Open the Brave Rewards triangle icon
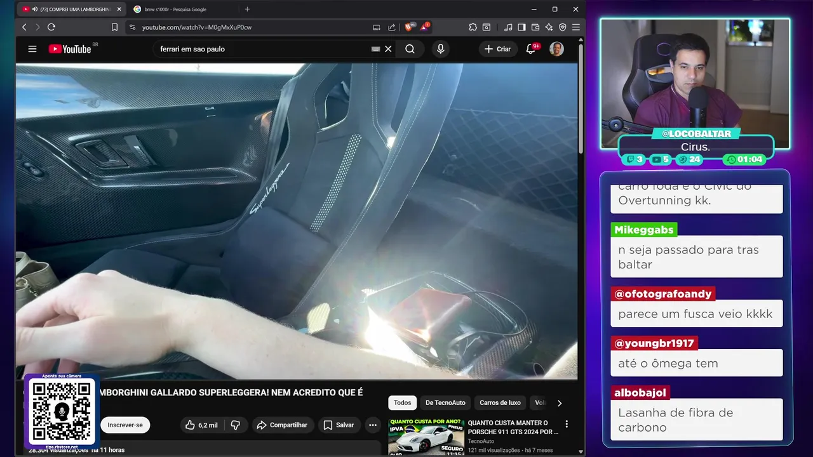This screenshot has width=813, height=457. pyautogui.click(x=424, y=27)
